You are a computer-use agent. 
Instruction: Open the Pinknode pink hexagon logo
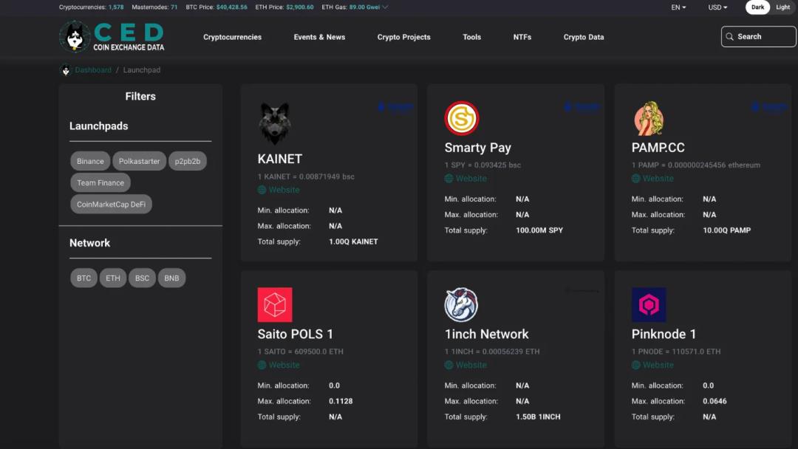click(649, 304)
